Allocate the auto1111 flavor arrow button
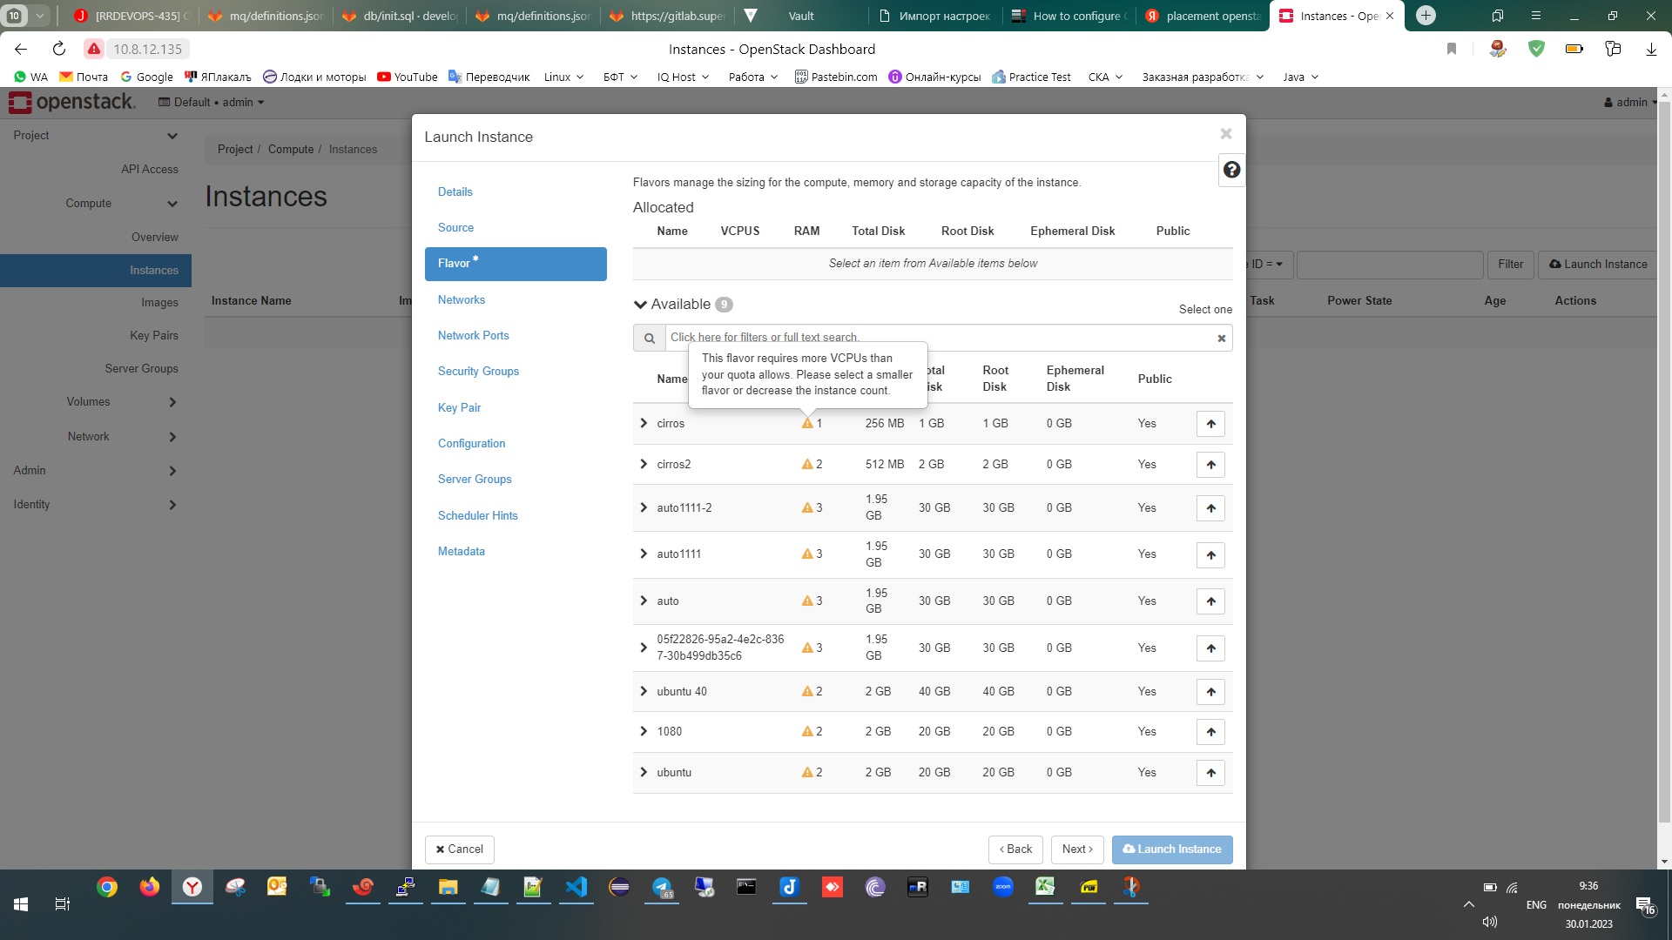Viewport: 1672px width, 940px height. click(x=1210, y=555)
